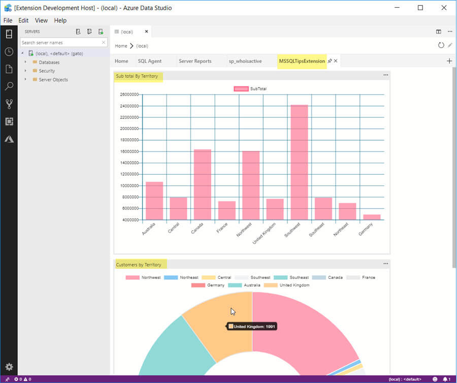Open Customers by Territory widget menu
The height and width of the screenshot is (383, 457).
[x=385, y=264]
